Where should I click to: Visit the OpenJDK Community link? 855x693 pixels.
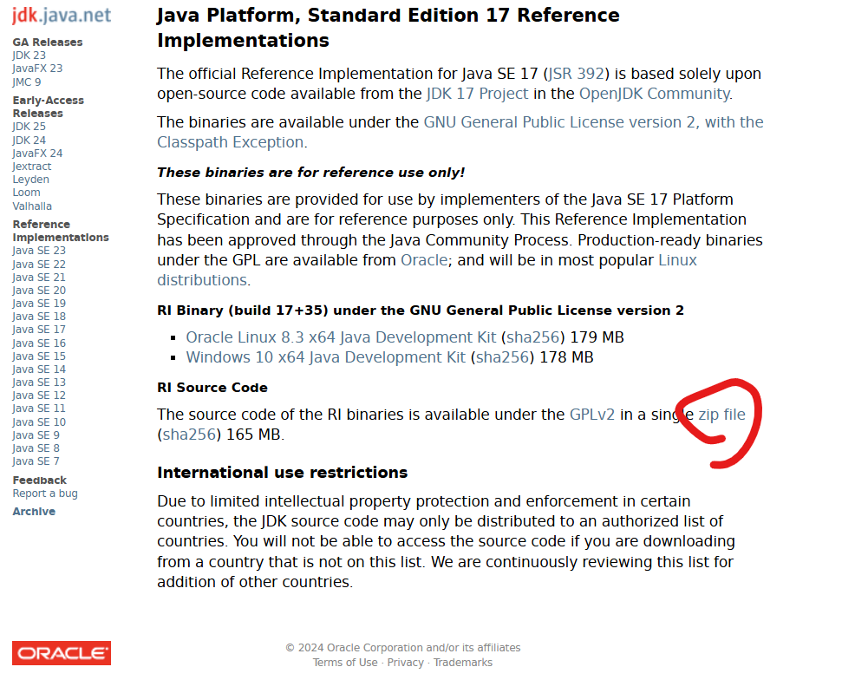(655, 94)
